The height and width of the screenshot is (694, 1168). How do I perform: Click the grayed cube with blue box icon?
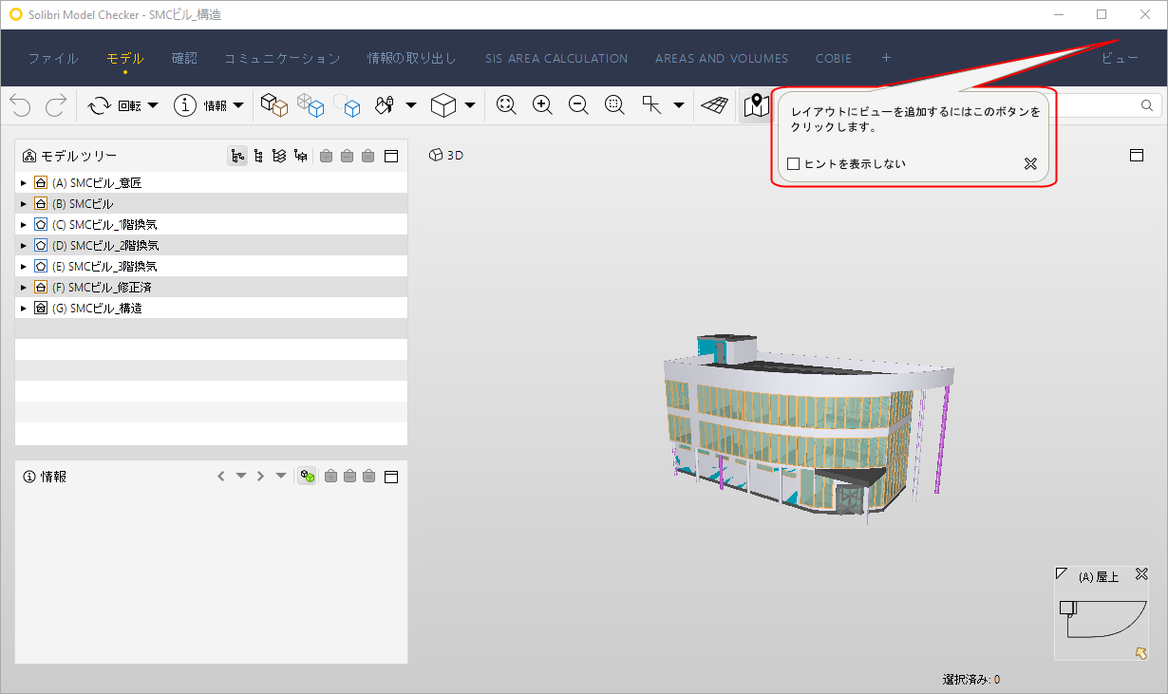[x=311, y=105]
